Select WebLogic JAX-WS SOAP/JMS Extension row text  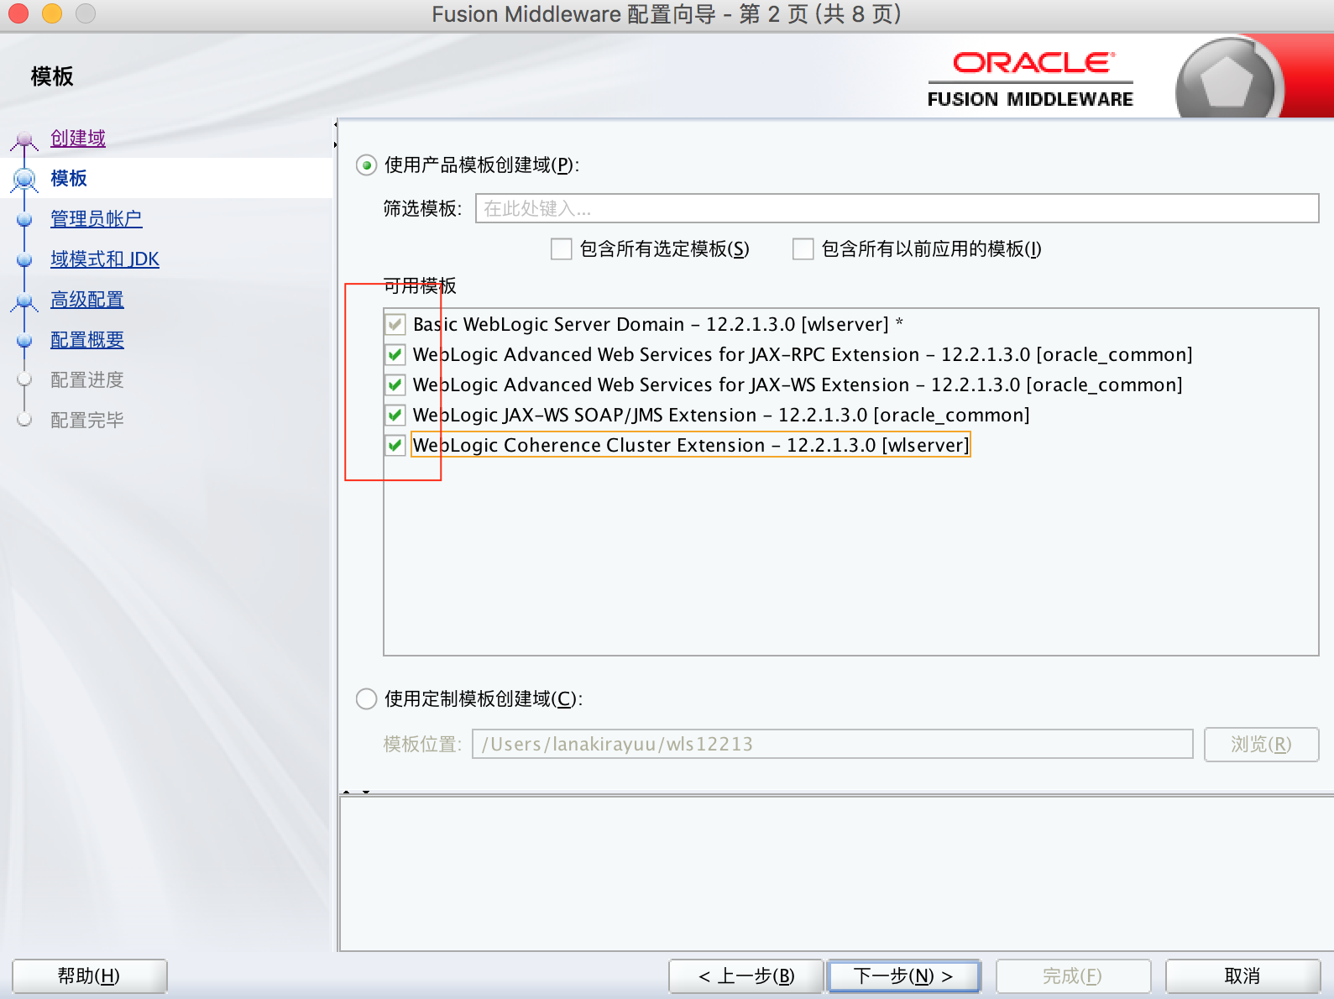click(x=721, y=416)
